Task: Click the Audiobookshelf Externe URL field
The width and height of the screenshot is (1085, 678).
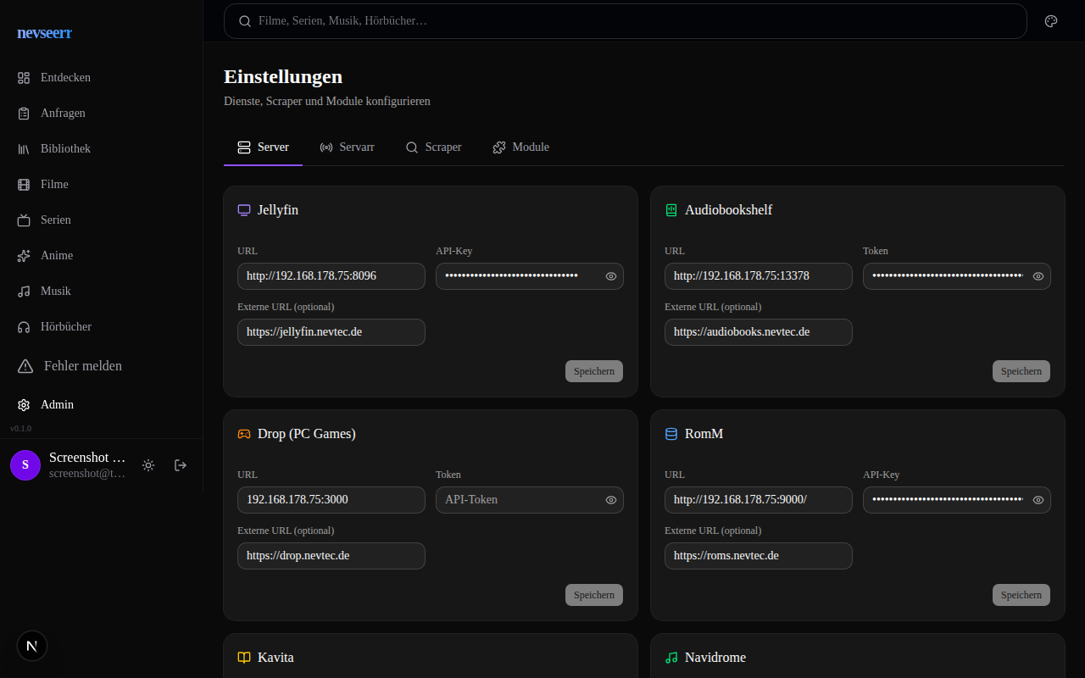Action: 759,332
